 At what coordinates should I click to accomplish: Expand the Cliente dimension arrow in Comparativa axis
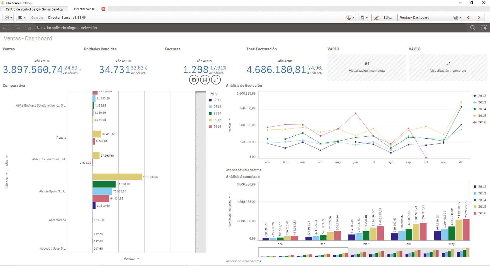tap(7, 174)
